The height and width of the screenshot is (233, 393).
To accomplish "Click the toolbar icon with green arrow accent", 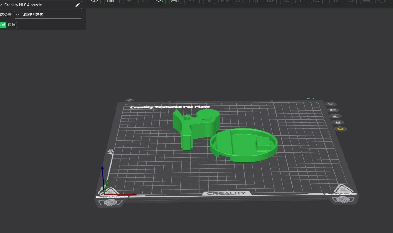I will tap(159, 1).
